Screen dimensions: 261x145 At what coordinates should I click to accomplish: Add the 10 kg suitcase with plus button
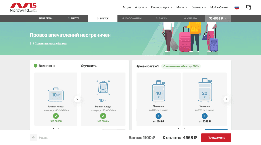click(x=159, y=116)
